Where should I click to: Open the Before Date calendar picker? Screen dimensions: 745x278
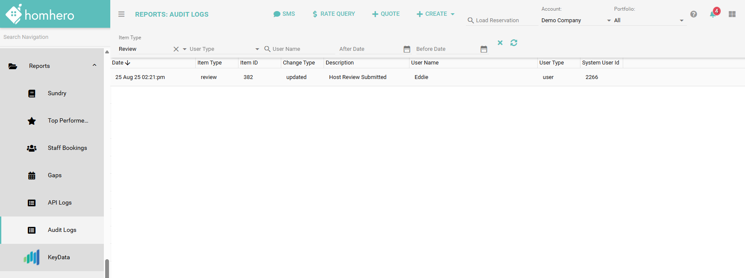pyautogui.click(x=484, y=49)
